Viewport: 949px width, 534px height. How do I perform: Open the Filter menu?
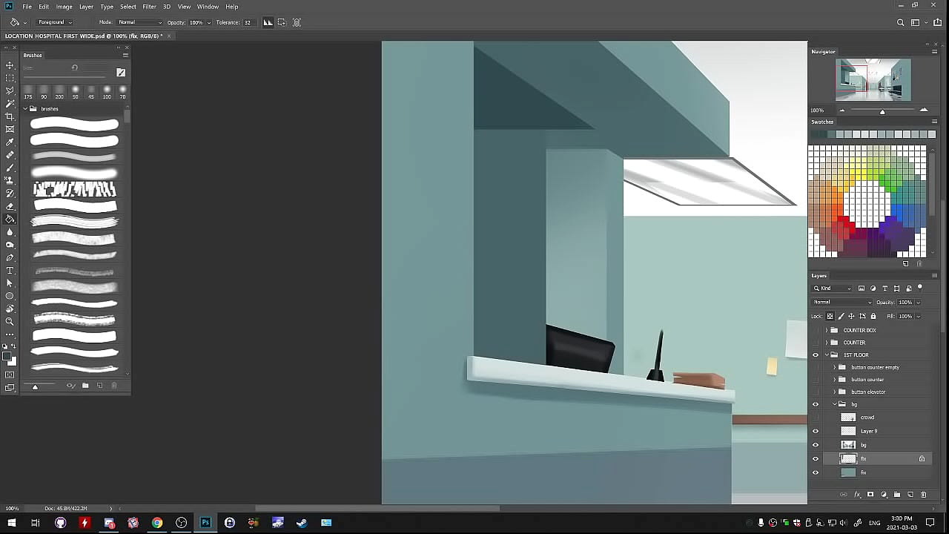(x=149, y=7)
